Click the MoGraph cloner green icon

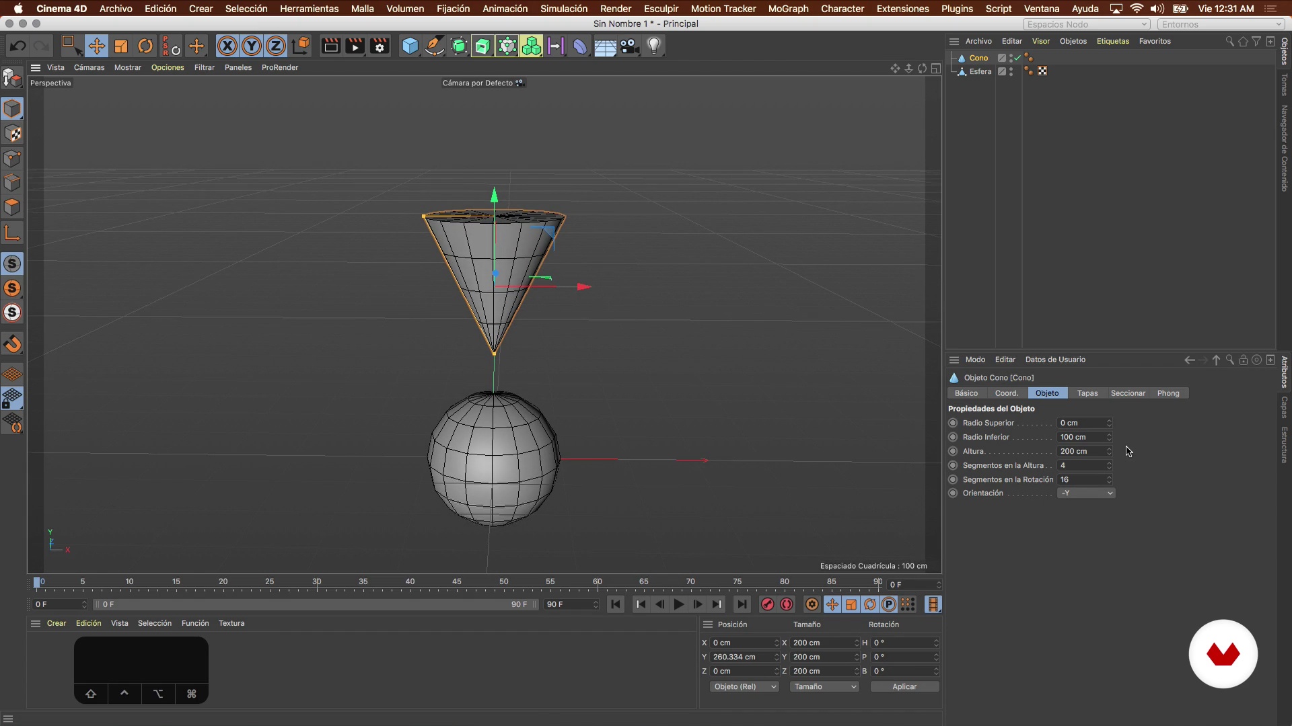pyautogui.click(x=532, y=46)
